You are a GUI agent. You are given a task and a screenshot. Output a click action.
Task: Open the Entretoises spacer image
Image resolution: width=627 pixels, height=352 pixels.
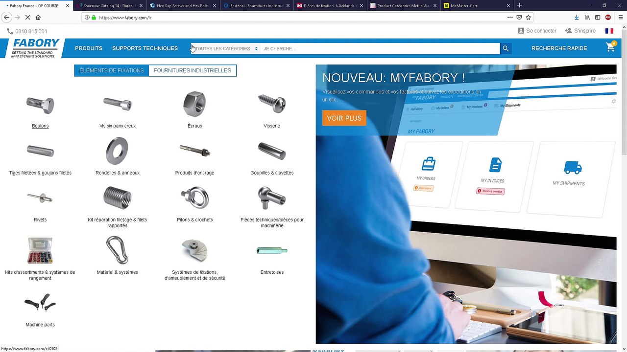tap(272, 251)
